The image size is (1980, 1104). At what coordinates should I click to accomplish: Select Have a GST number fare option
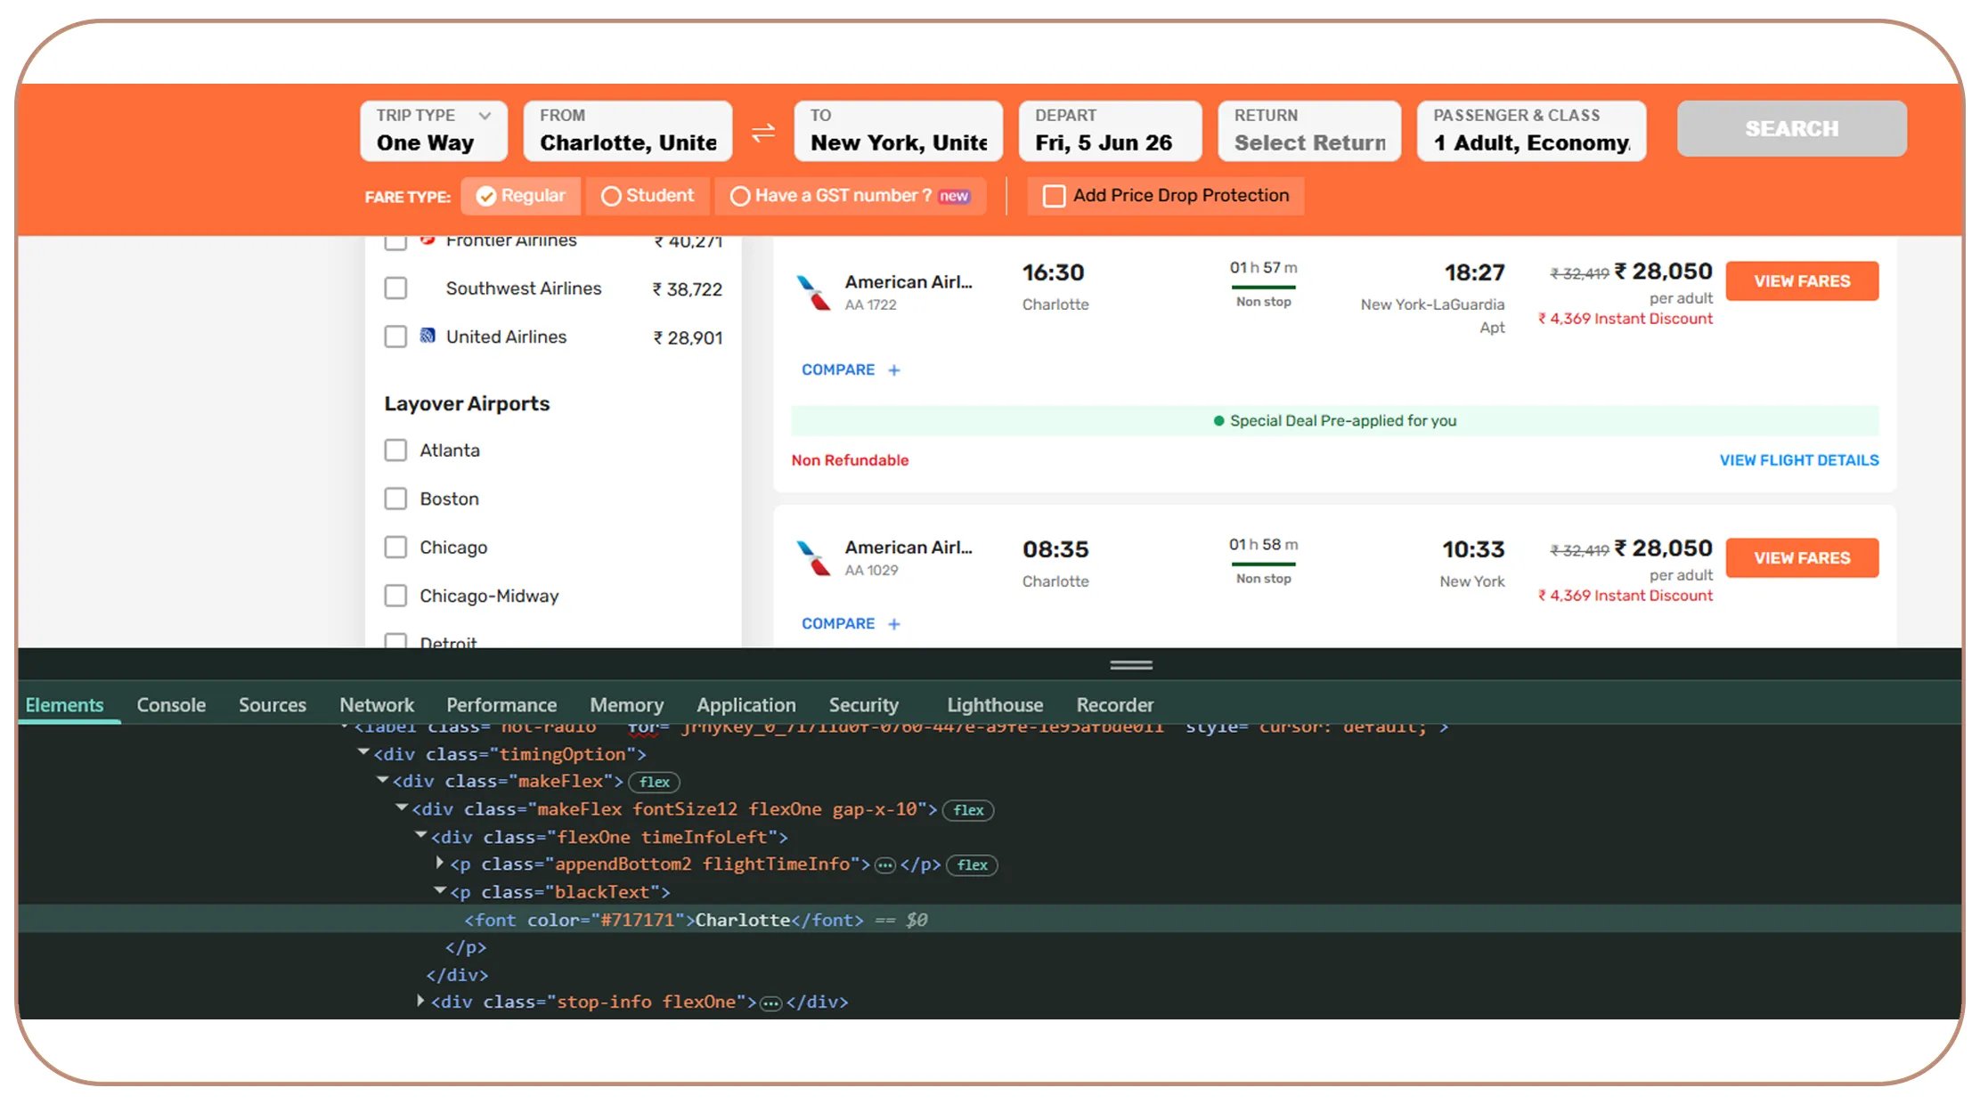coord(850,196)
